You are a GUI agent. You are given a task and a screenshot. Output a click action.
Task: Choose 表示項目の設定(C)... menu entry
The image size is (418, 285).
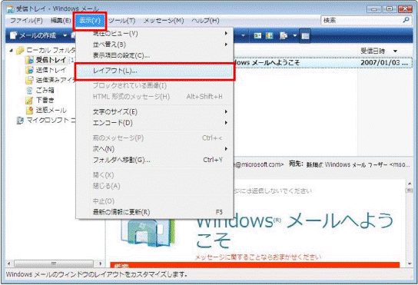pyautogui.click(x=154, y=55)
